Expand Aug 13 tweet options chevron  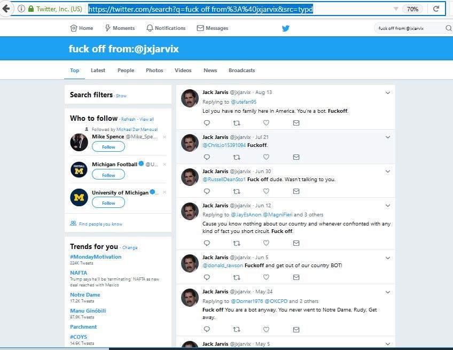pyautogui.click(x=388, y=93)
